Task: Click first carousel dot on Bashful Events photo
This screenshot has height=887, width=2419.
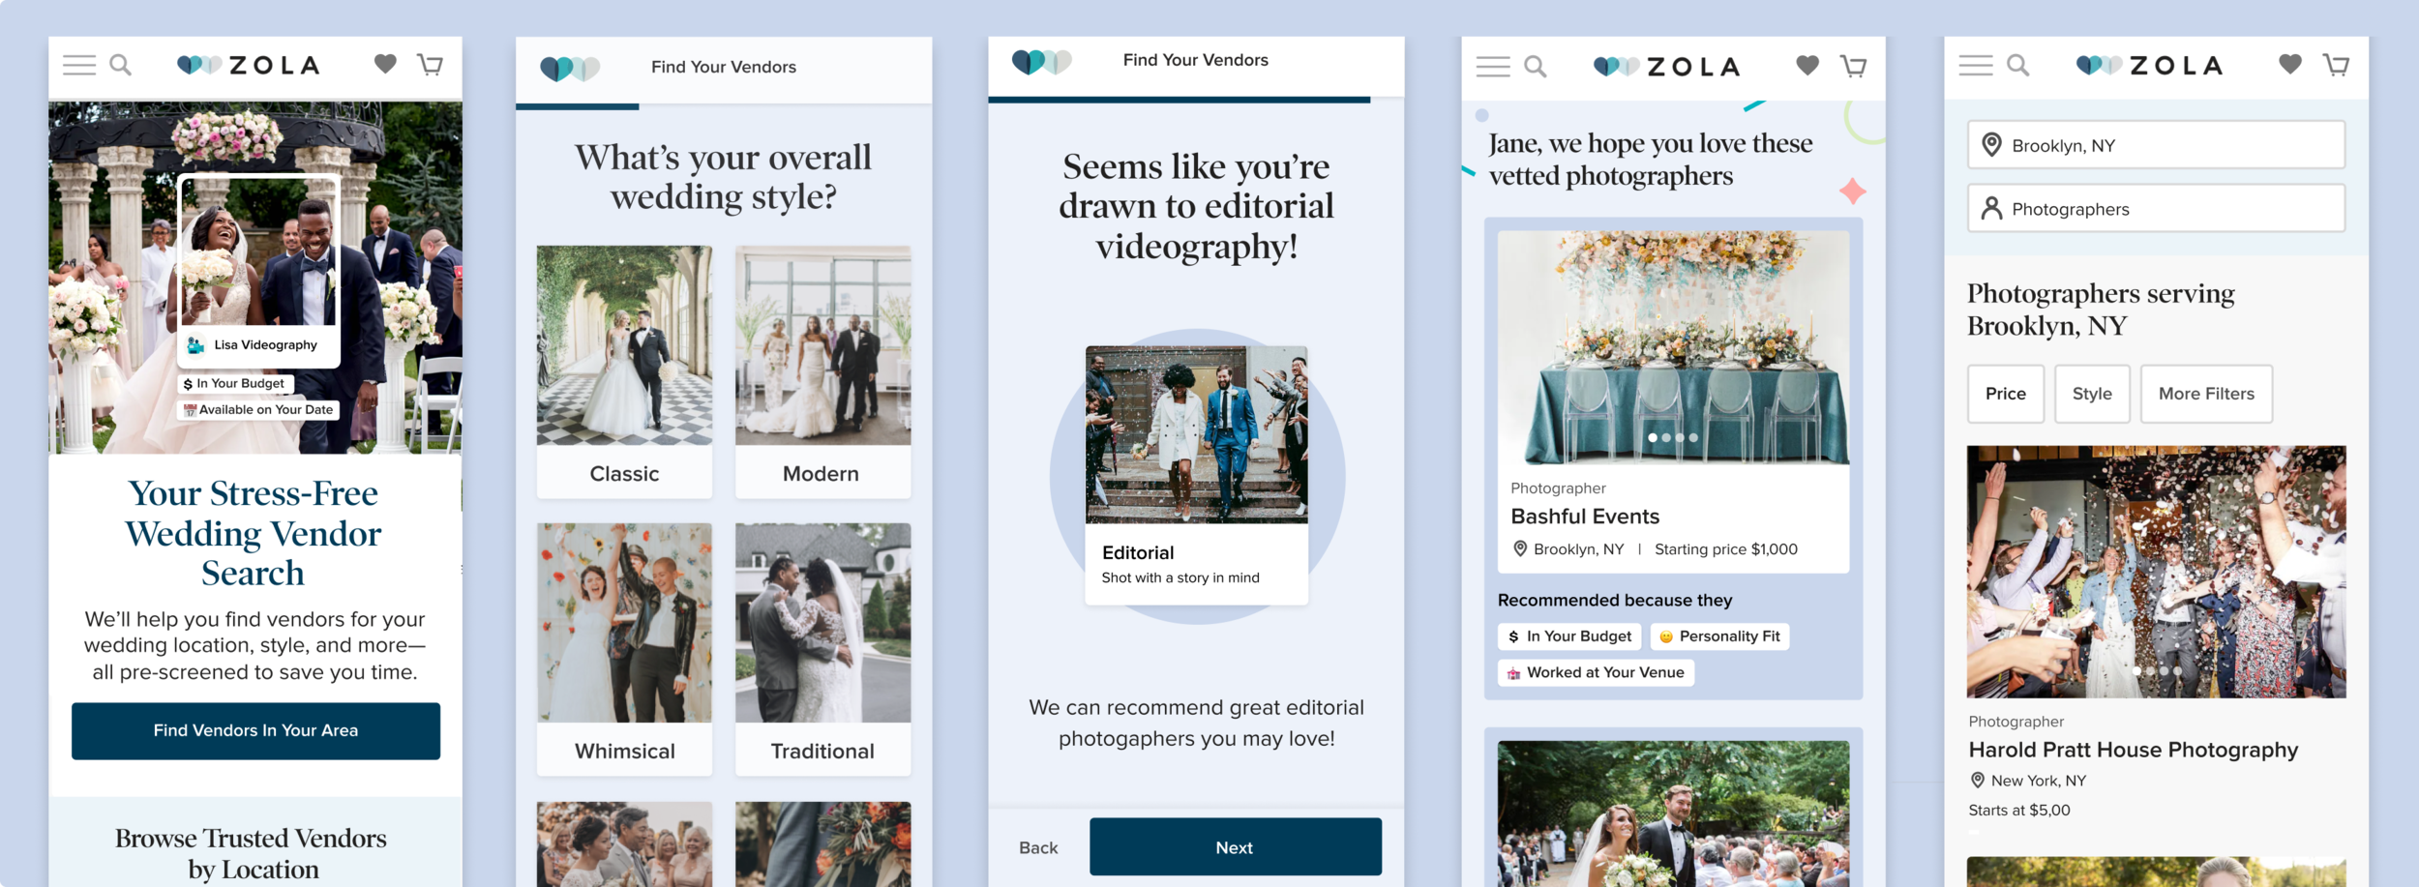Action: coord(1653,438)
